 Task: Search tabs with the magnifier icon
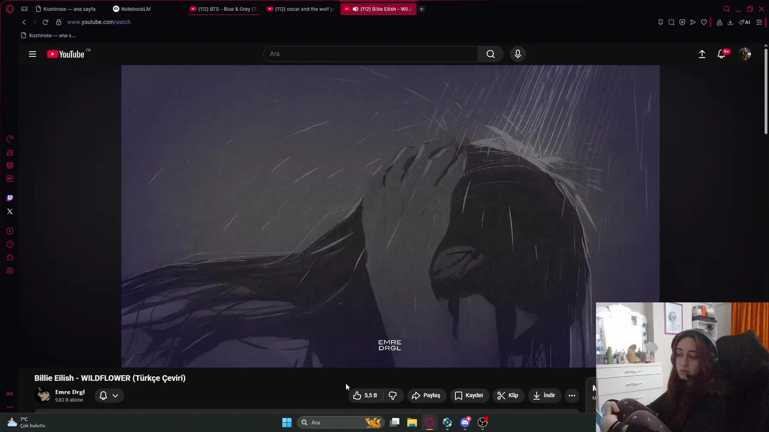(726, 9)
